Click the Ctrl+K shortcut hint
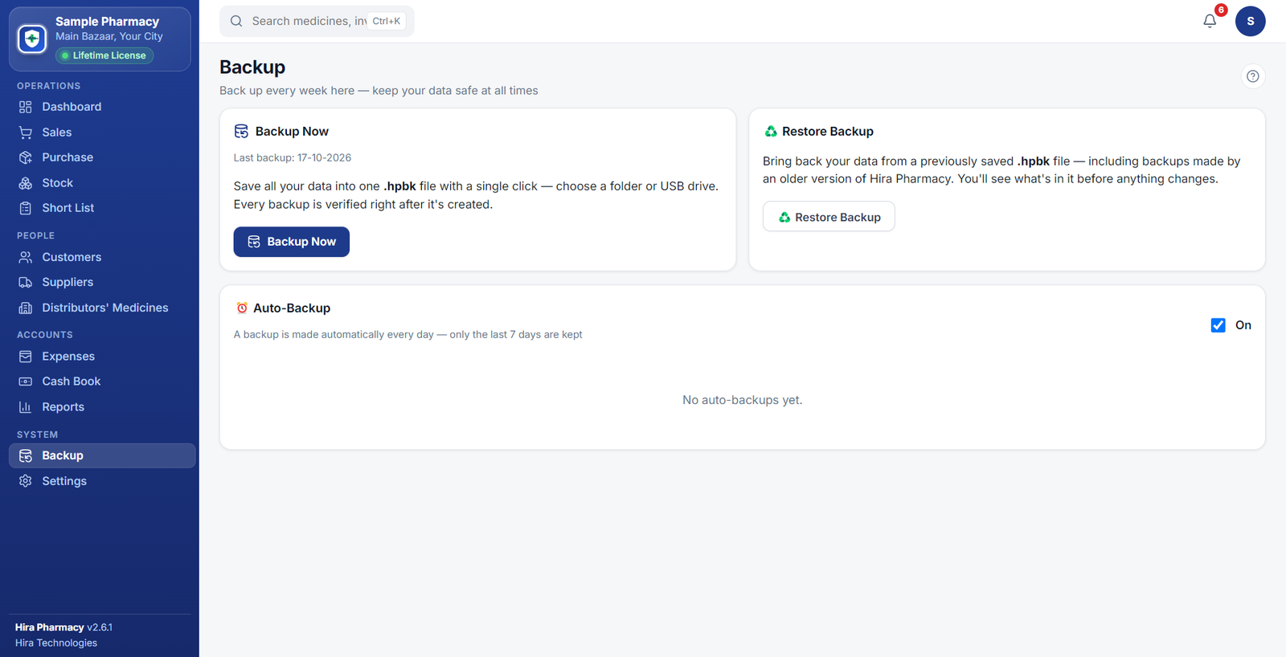The height and width of the screenshot is (657, 1286). coord(386,21)
